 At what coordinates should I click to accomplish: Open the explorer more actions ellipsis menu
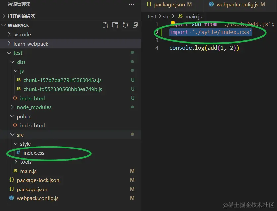click(132, 4)
